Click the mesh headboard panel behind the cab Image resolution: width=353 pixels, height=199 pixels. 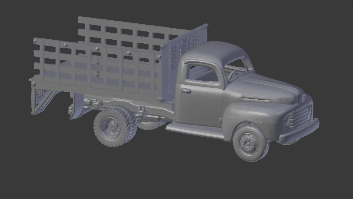184,51
